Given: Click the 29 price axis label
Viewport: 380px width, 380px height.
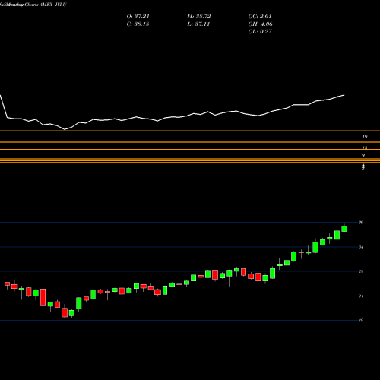Looking at the screenshot, I should (x=361, y=271).
